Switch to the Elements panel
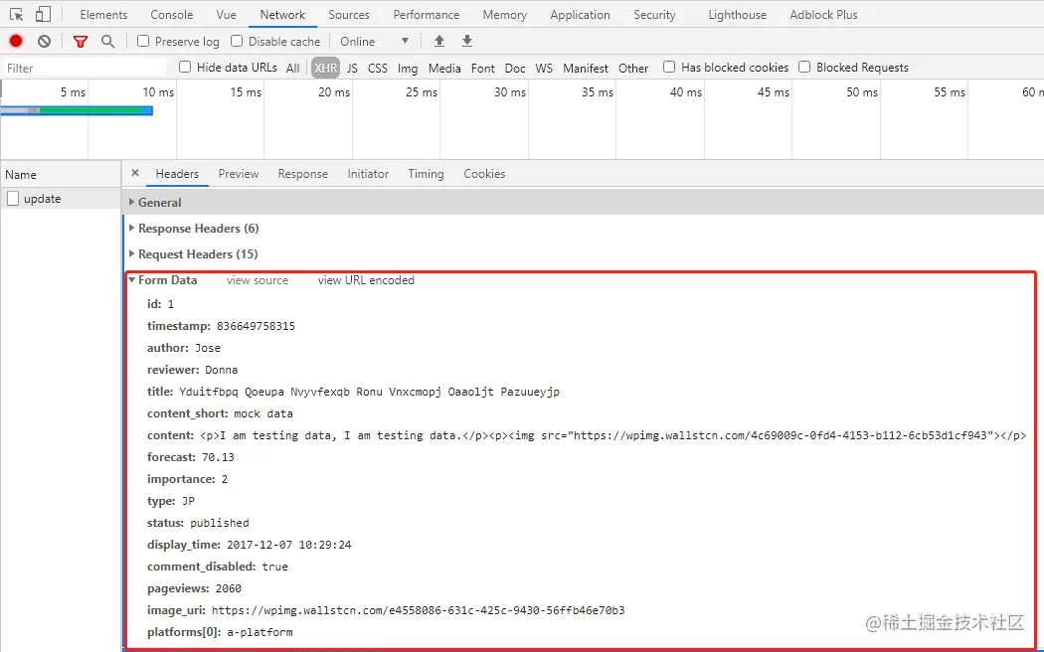The image size is (1044, 652). pos(103,15)
